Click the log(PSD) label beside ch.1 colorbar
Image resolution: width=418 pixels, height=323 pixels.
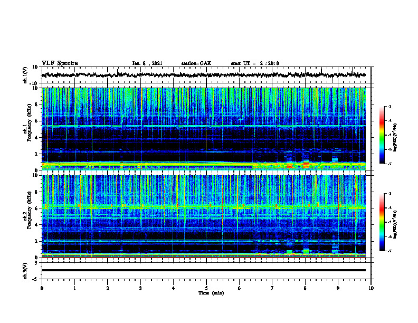pos(395,137)
